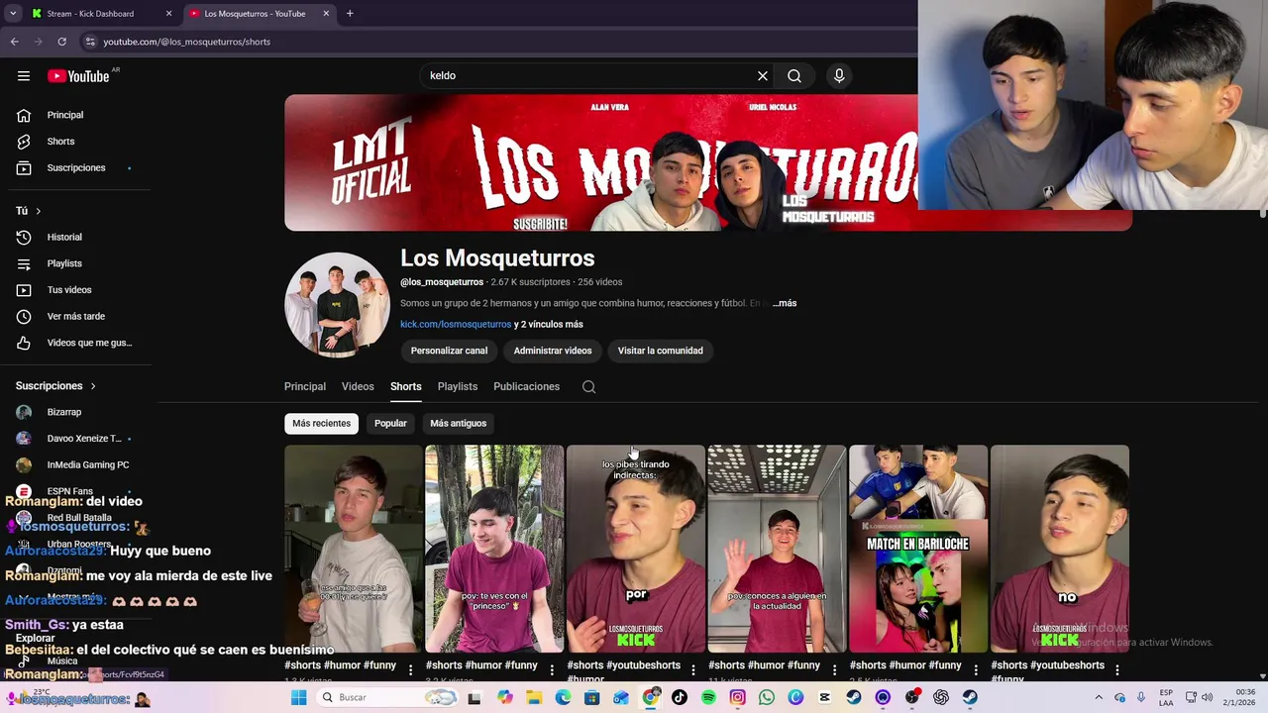The image size is (1268, 713).
Task: Go back in browser history
Action: tap(14, 42)
